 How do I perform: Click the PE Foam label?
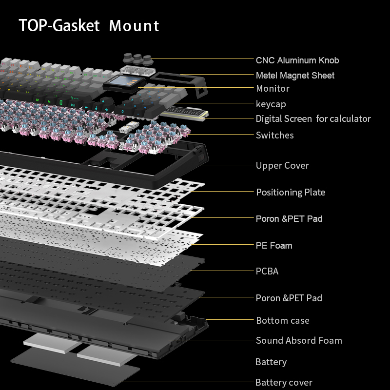274,246
